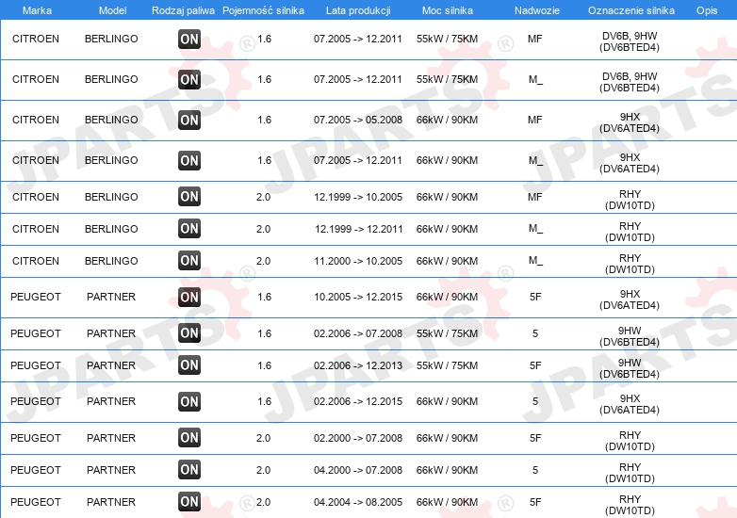
Task: Click 66kW / 90KM in 02.2006->12.2015 row
Action: click(447, 401)
